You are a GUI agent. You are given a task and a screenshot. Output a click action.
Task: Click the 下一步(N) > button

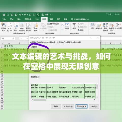point(81,106)
